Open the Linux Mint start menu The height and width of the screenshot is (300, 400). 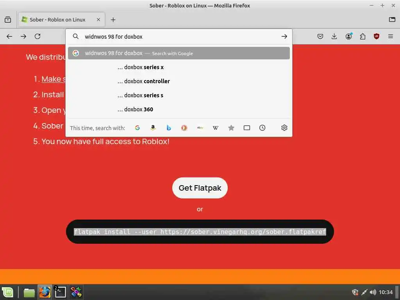tap(8, 292)
